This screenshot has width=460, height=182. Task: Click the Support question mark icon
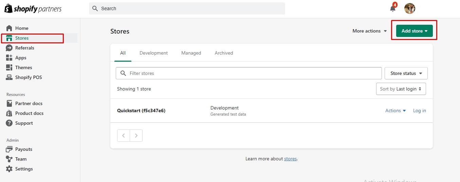[x=9, y=123]
